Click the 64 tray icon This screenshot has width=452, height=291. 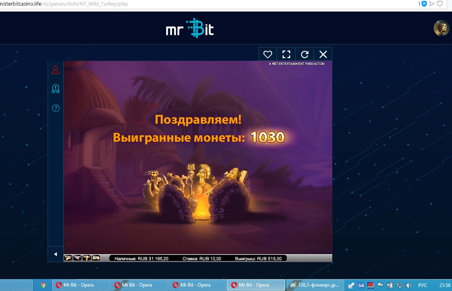(x=361, y=285)
